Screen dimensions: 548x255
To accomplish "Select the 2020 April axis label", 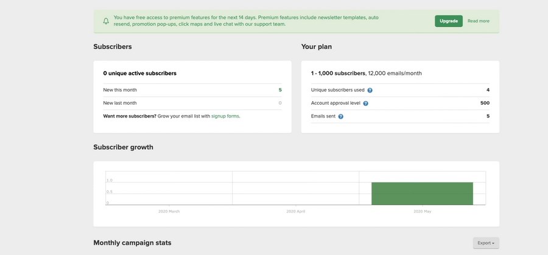I will coord(295,211).
